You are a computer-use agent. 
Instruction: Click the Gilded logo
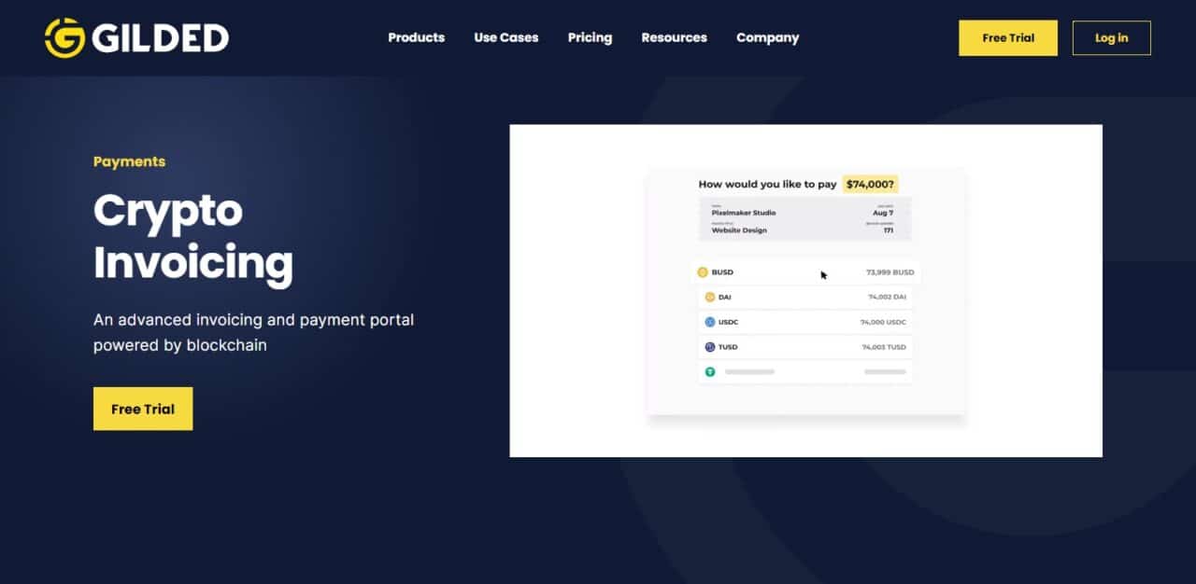pos(136,37)
